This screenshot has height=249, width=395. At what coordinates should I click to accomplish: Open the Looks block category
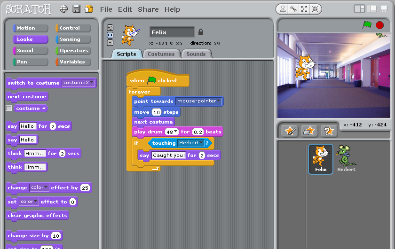click(x=30, y=39)
